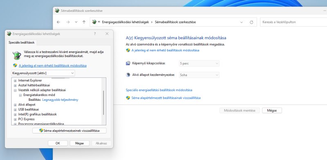Click help question mark in dialog title bar
This screenshot has height=160, width=327.
pyautogui.click(x=95, y=34)
